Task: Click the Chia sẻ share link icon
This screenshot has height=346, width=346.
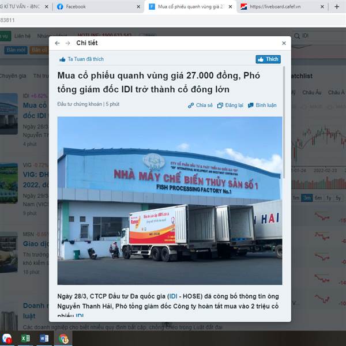Action: [x=191, y=106]
